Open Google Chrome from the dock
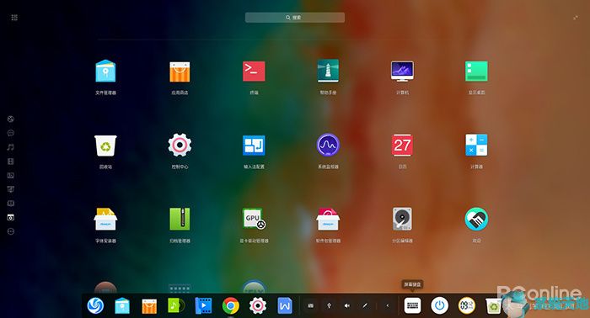The image size is (590, 318). pos(231,306)
